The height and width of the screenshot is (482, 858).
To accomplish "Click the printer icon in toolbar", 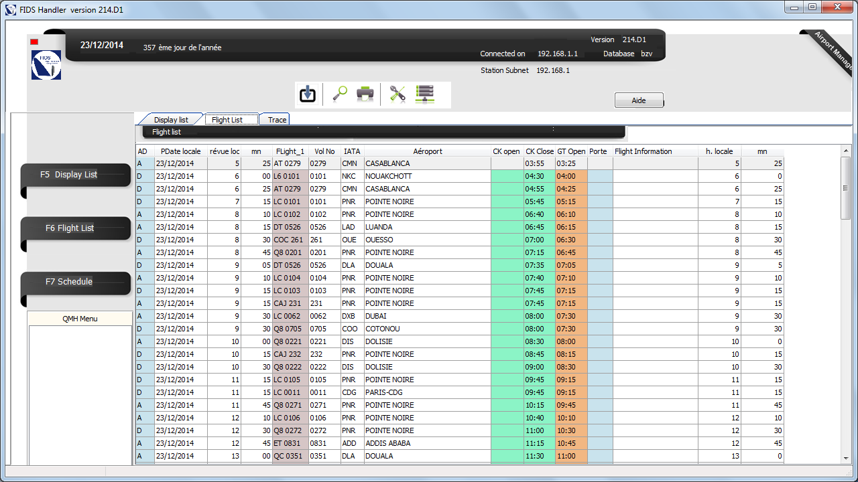I will pos(365,94).
